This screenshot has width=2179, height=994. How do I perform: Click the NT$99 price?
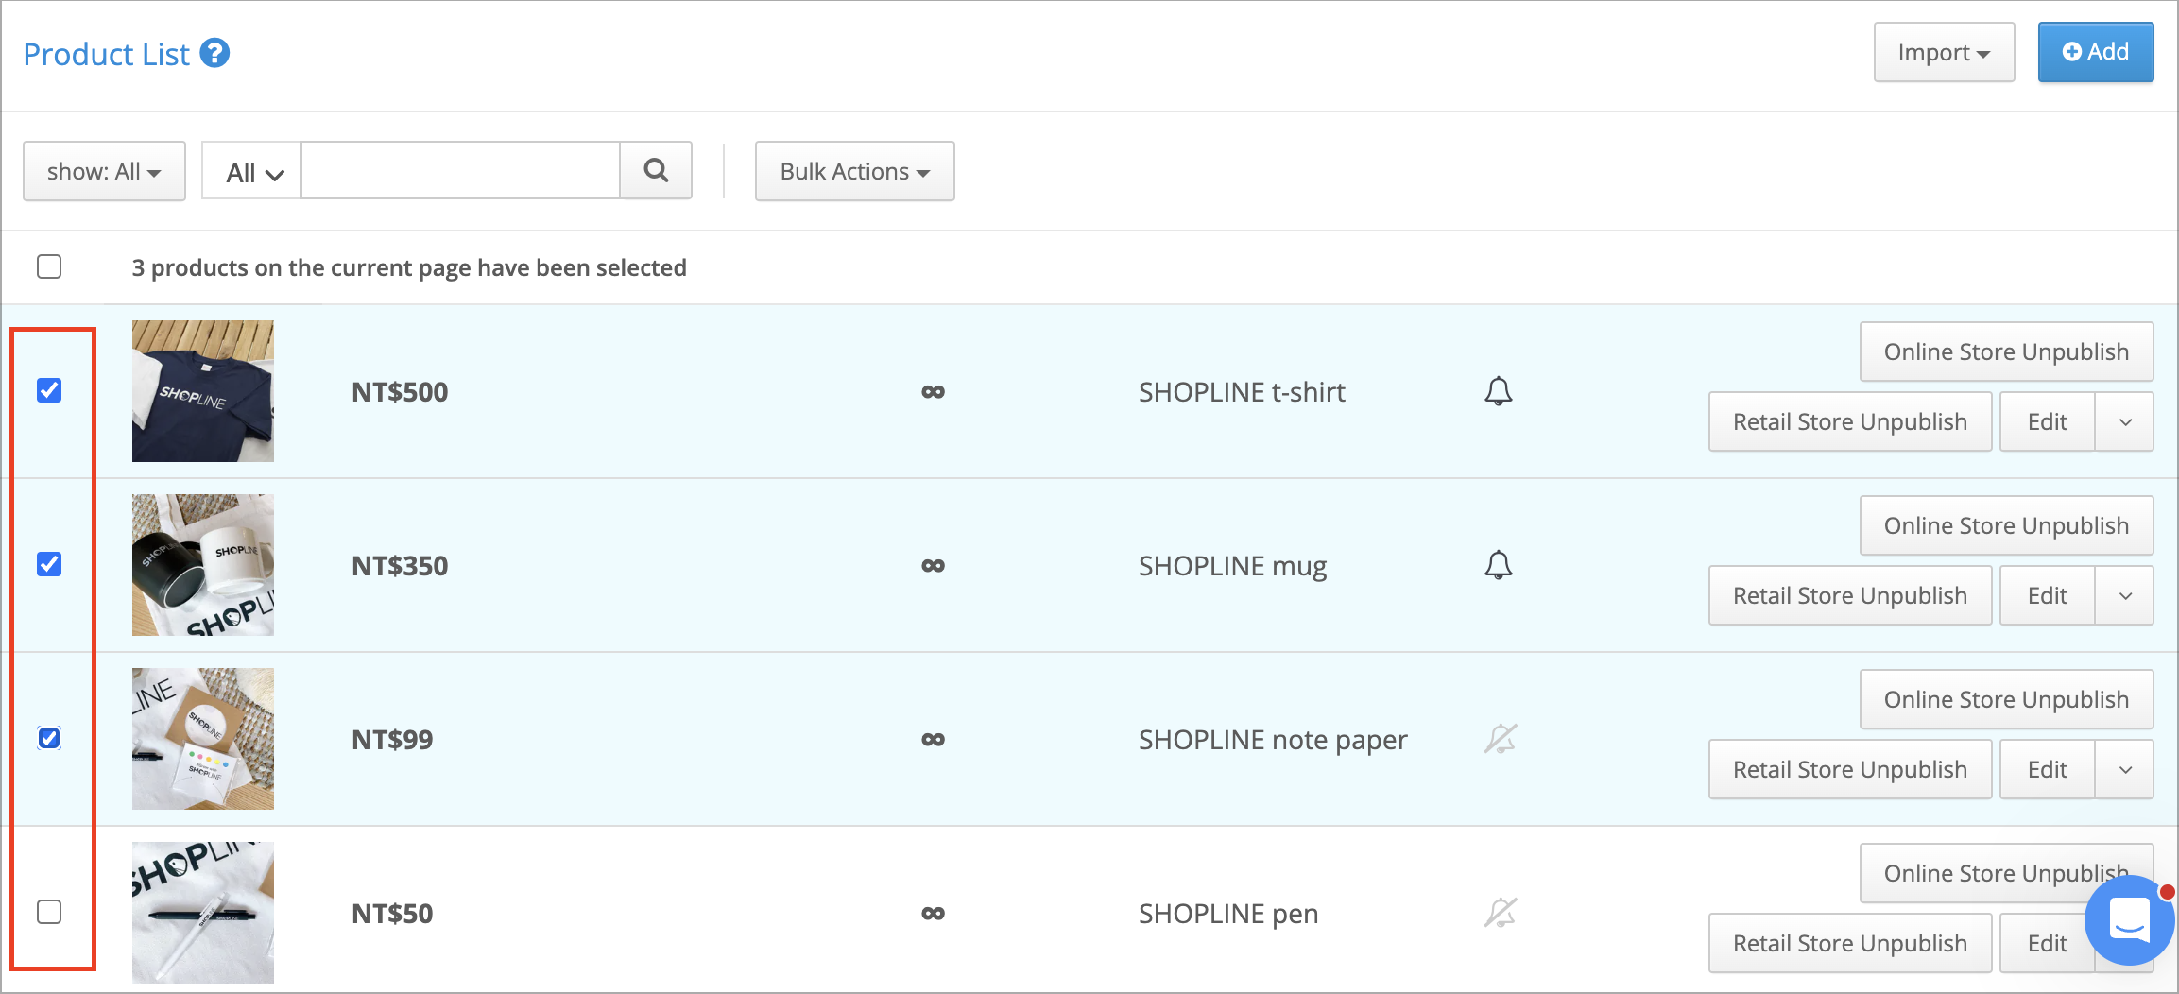(x=392, y=740)
